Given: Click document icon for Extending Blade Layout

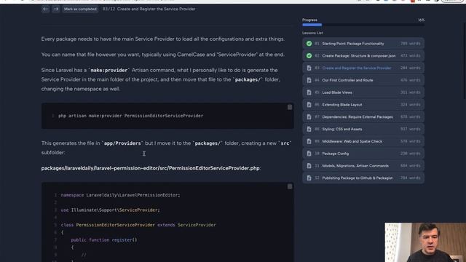Looking at the screenshot, I should click(309, 105).
